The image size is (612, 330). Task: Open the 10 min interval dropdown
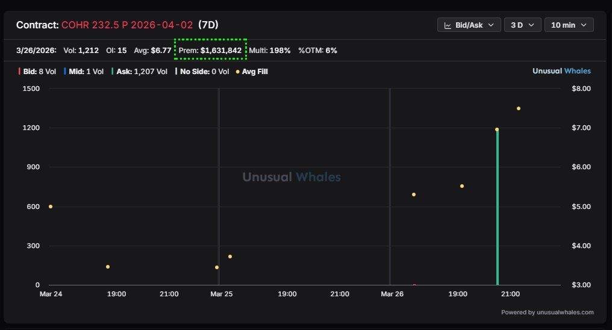coord(569,25)
